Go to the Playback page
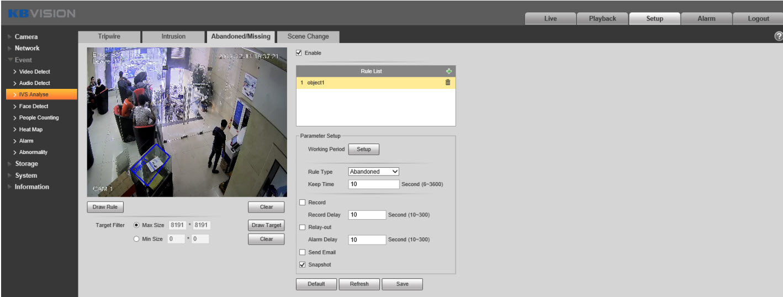The height and width of the screenshot is (297, 783). [x=602, y=19]
